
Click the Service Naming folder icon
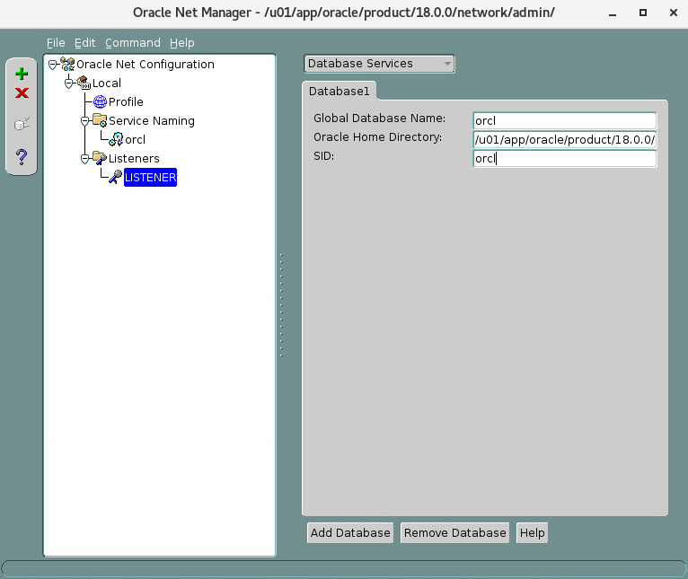point(100,120)
